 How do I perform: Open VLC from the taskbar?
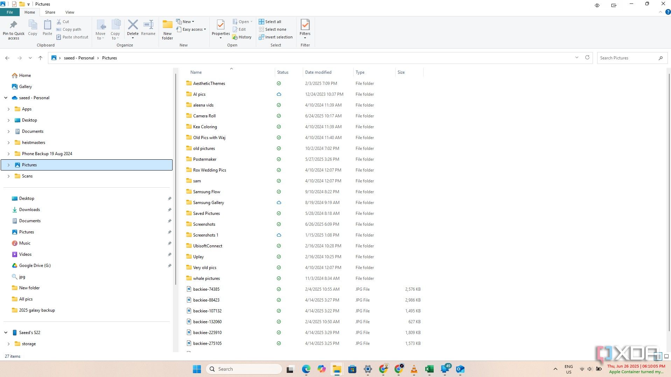414,369
